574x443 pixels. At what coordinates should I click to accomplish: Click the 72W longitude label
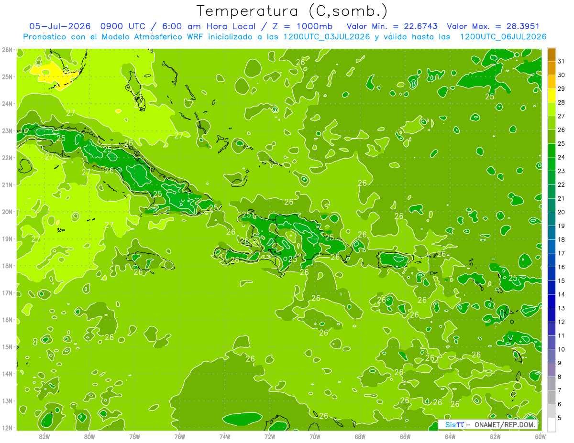point(270,436)
